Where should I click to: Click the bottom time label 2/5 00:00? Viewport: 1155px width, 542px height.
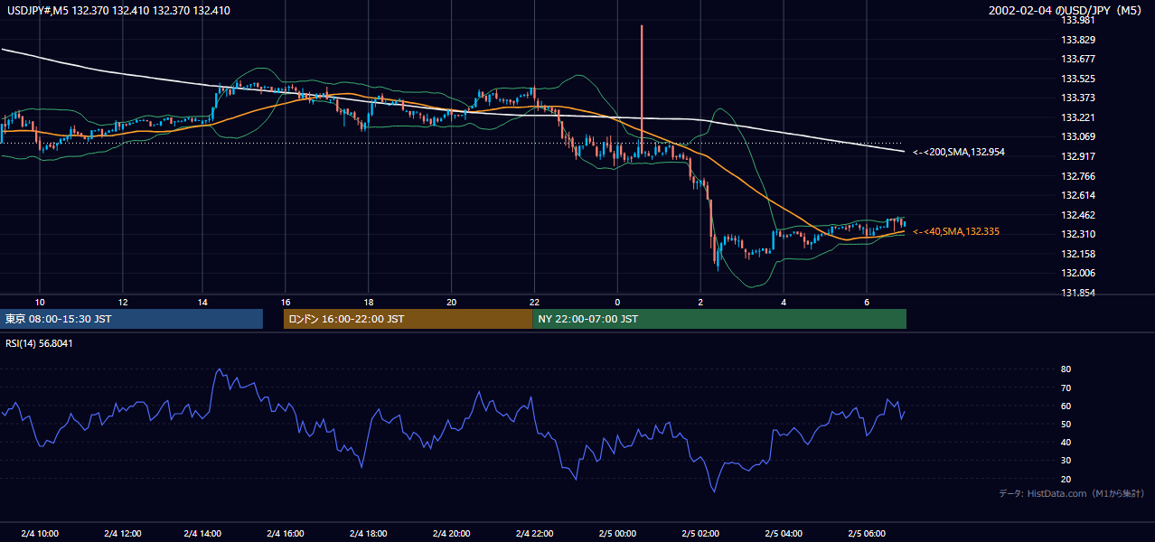click(x=617, y=533)
